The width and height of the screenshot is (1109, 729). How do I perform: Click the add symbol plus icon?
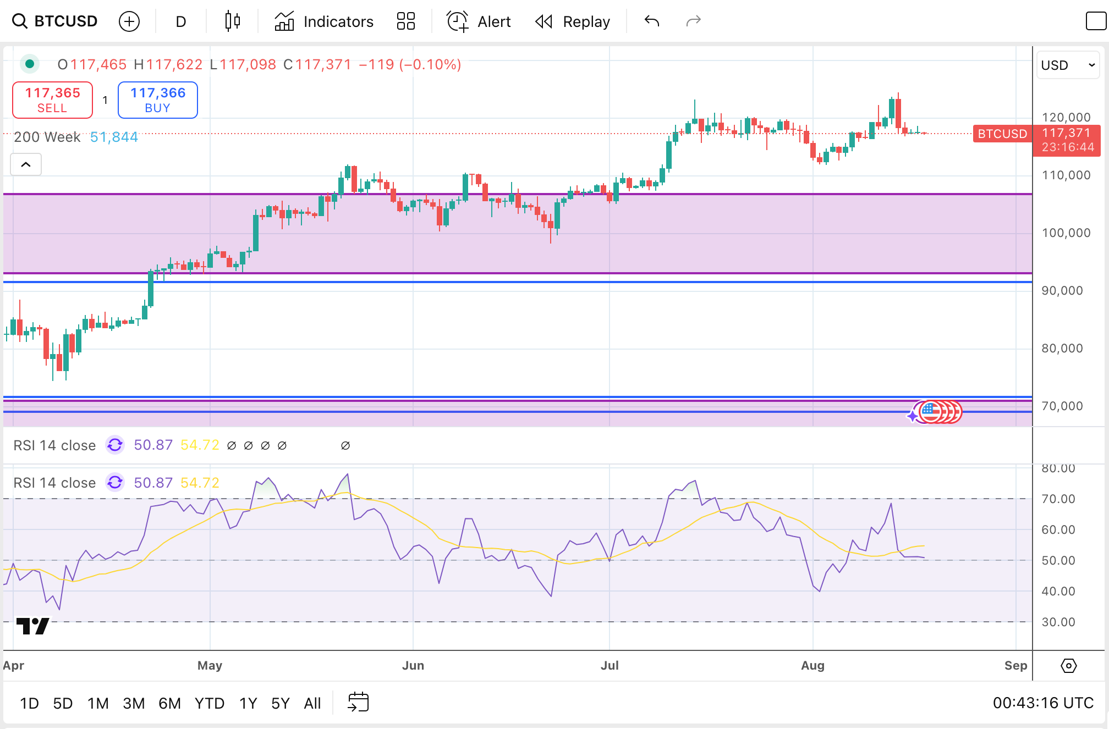129,21
